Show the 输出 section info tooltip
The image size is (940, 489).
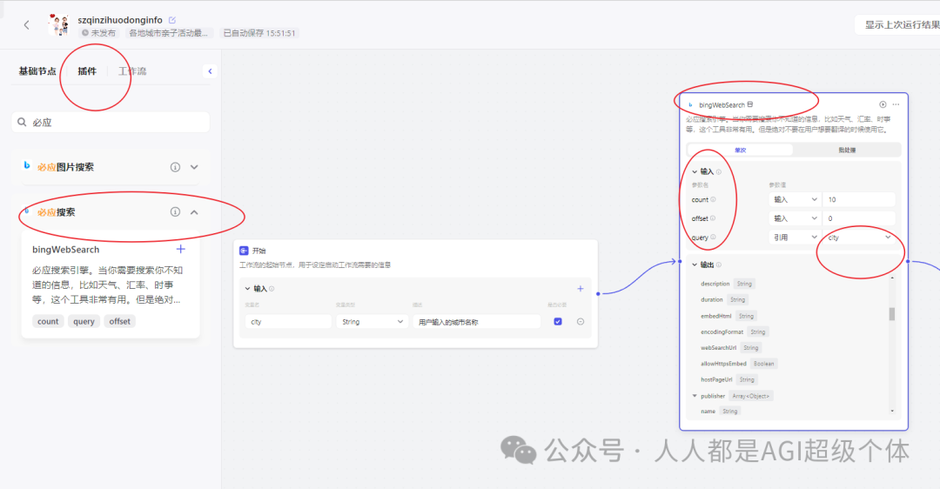[x=719, y=265]
